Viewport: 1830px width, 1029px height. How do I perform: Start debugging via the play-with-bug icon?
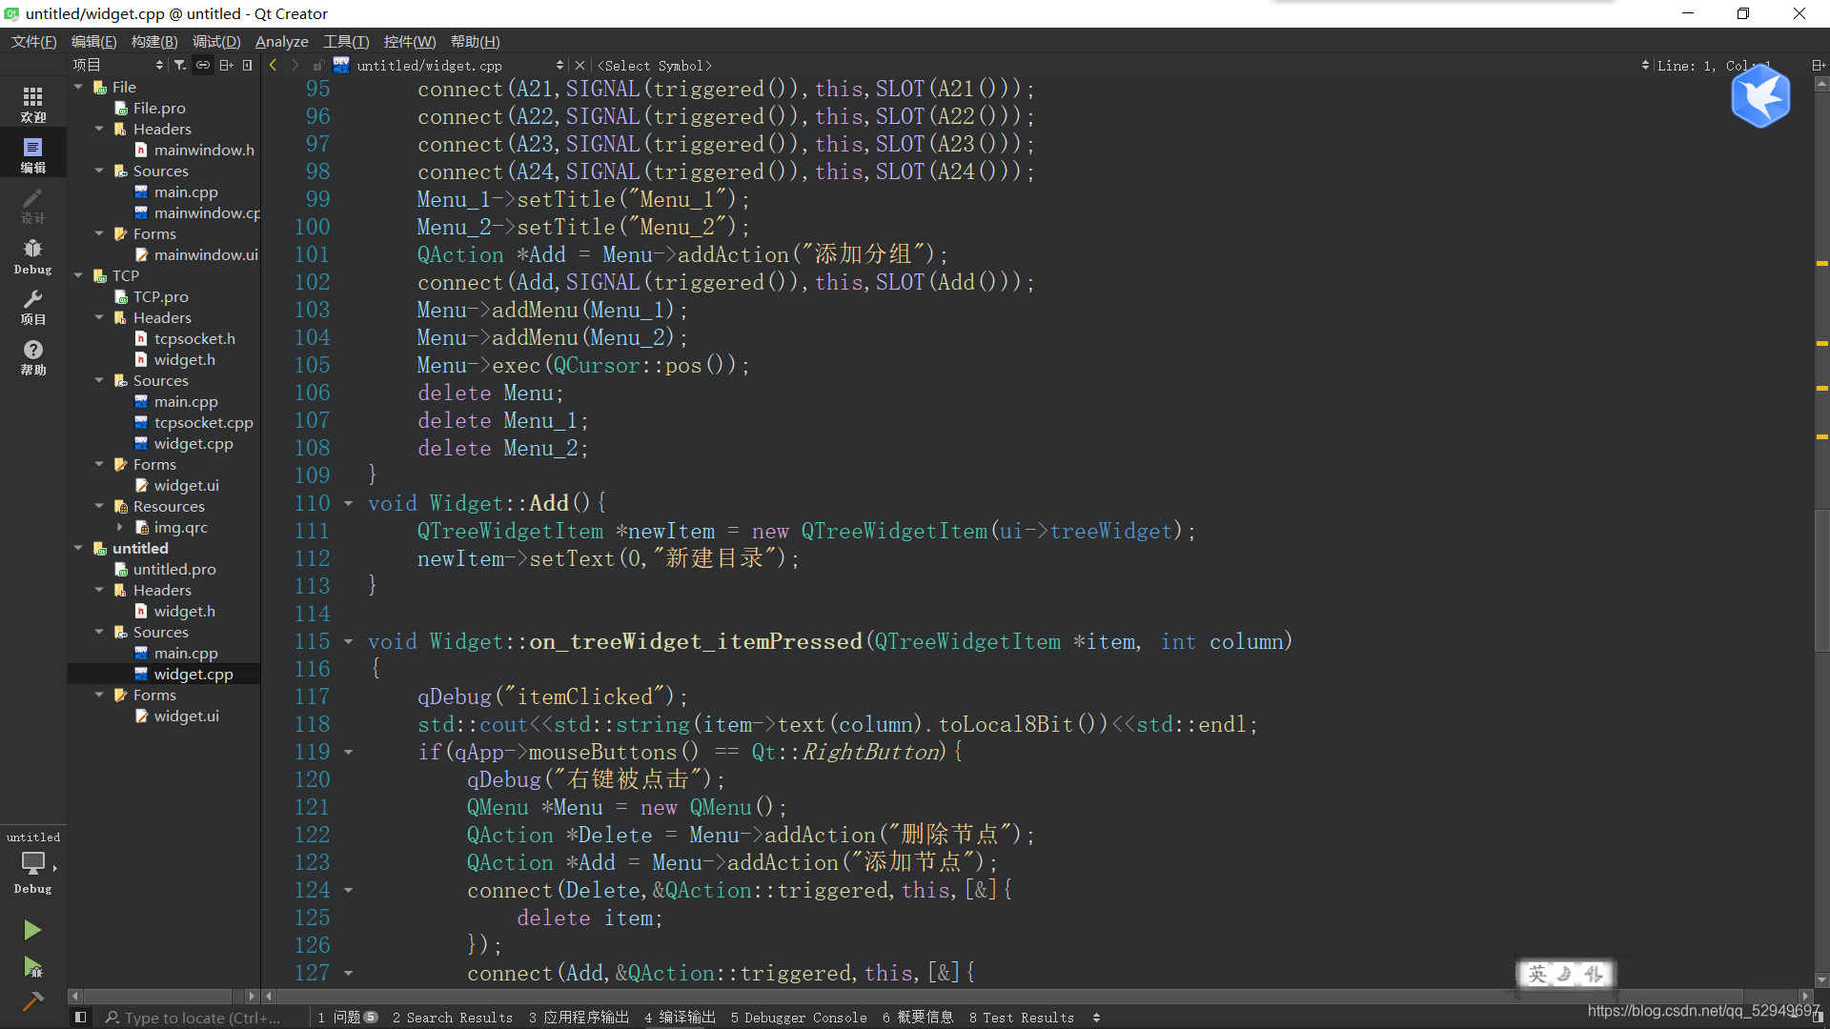coord(31,968)
